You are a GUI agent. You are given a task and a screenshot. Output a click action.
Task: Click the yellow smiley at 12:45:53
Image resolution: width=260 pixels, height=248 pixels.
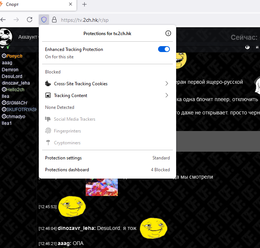(72, 207)
